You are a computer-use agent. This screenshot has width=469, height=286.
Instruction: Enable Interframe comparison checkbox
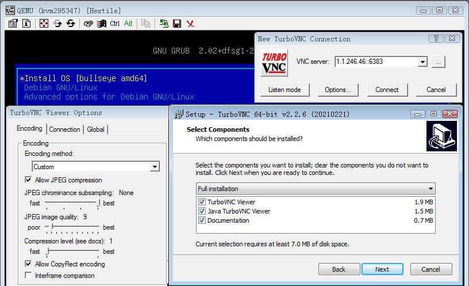[x=29, y=276]
